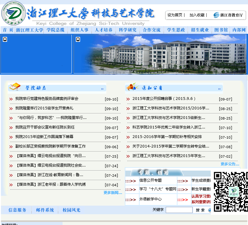Click the QR code image
Viewport: 248px width, 225px height.
click(231, 192)
